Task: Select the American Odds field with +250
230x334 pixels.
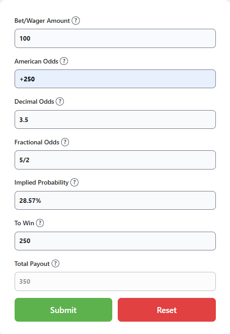Action: pos(115,79)
